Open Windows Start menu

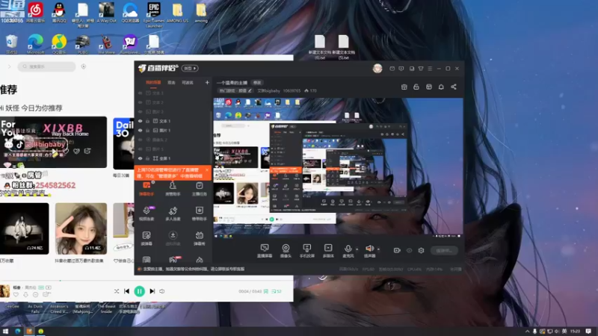pyautogui.click(x=5, y=331)
